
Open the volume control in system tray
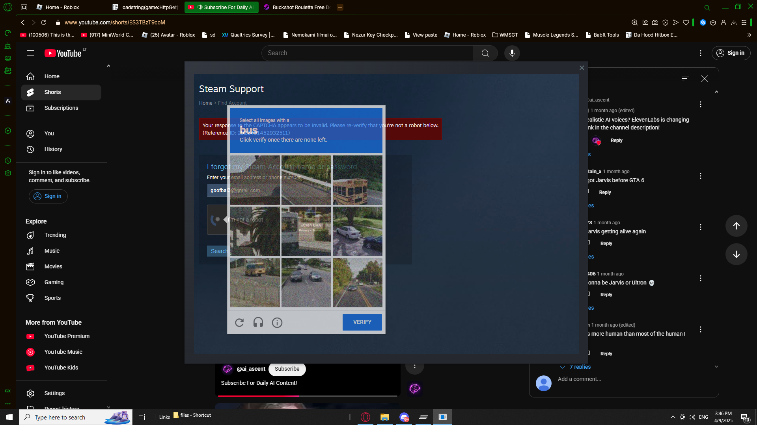tap(692, 417)
